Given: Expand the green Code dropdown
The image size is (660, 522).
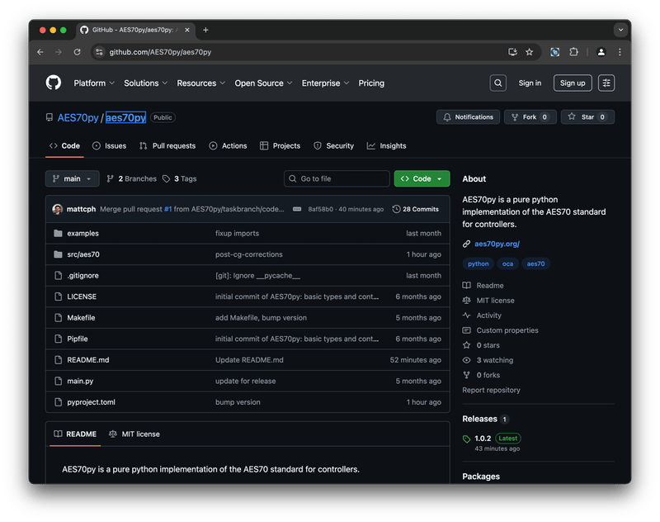Looking at the screenshot, I should coord(422,178).
